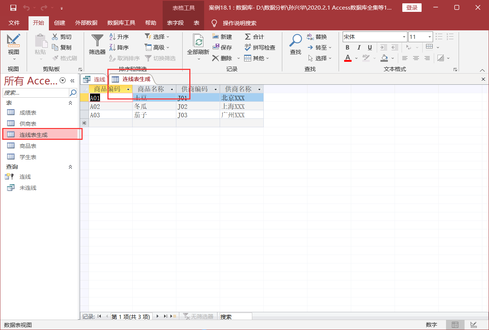This screenshot has height=330, width=489.
Task: Click the Undo arrow in title bar
Action: pyautogui.click(x=26, y=8)
